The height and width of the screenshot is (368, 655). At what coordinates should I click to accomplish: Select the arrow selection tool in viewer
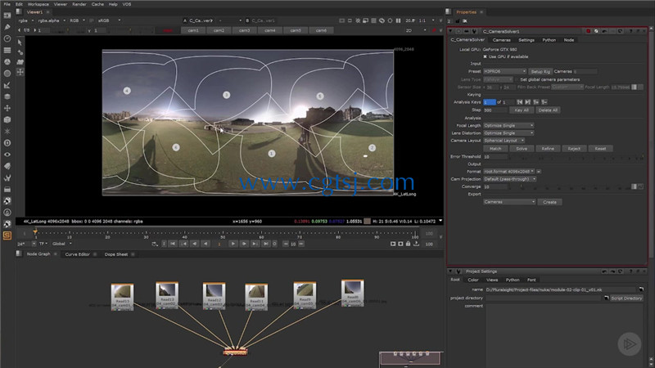point(20,43)
